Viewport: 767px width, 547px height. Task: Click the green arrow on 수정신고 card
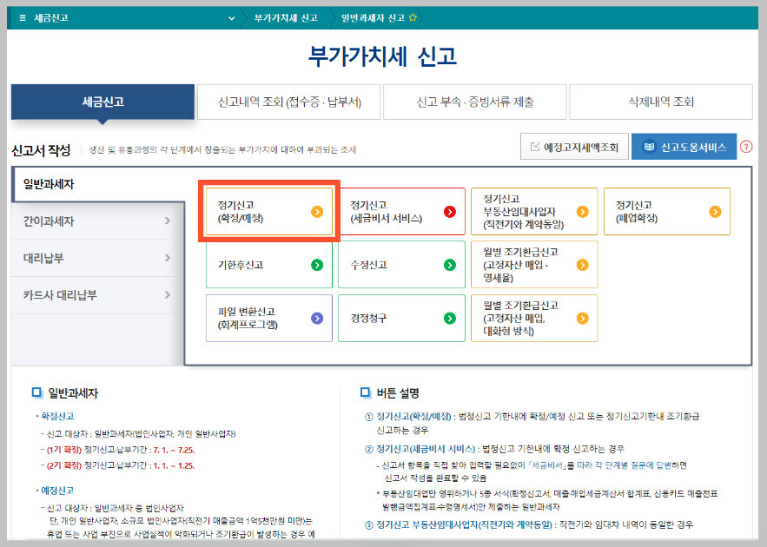450,265
